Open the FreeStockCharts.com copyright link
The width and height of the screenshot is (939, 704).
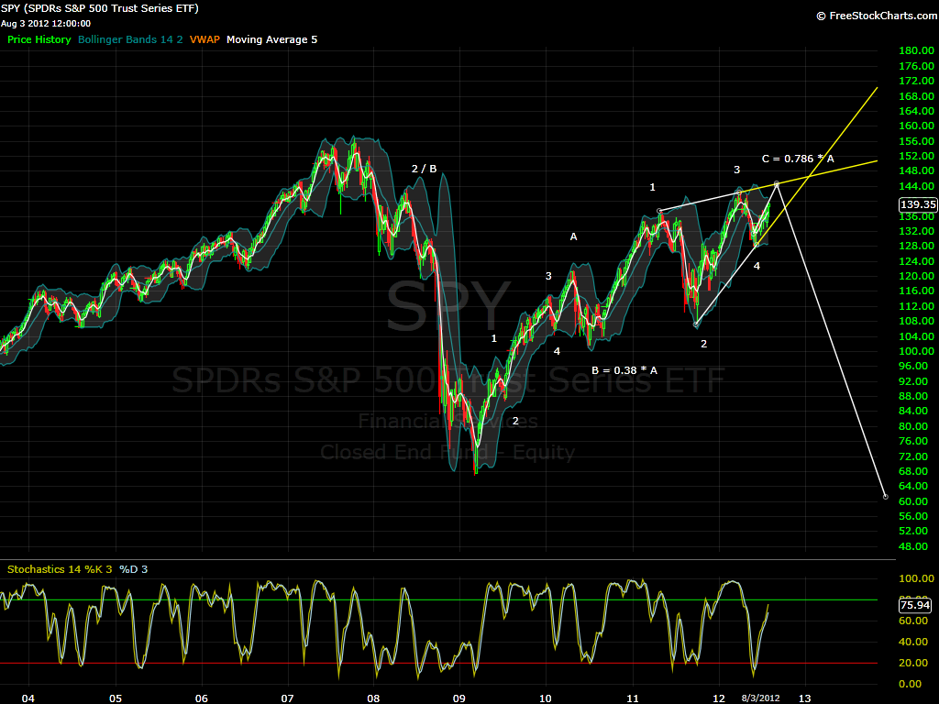tap(878, 16)
